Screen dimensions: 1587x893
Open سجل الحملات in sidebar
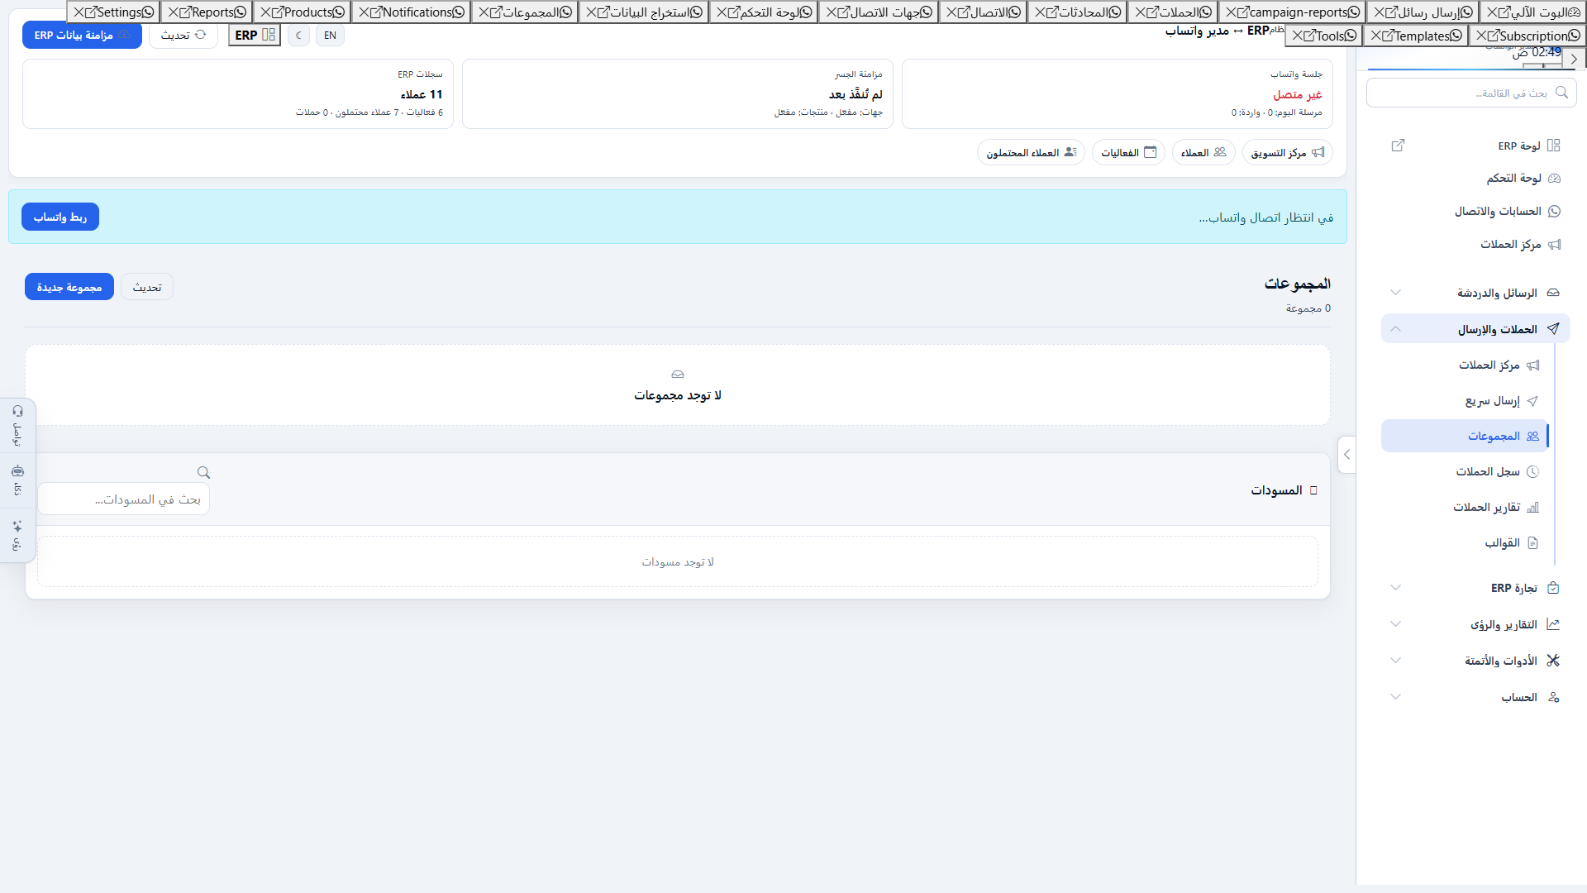click(1465, 472)
